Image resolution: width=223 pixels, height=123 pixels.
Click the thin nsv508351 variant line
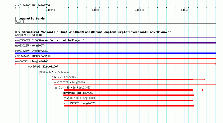tap(115, 64)
